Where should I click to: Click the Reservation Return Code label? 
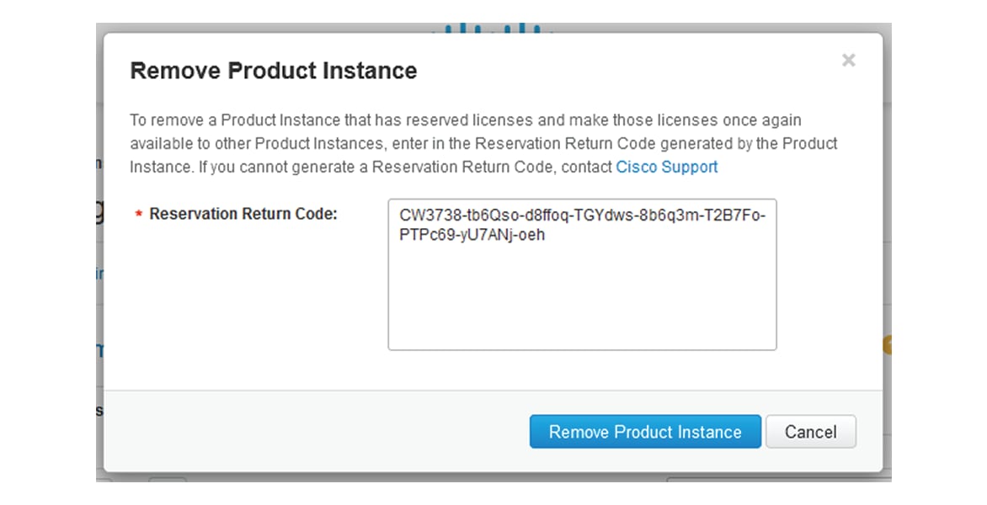243,214
